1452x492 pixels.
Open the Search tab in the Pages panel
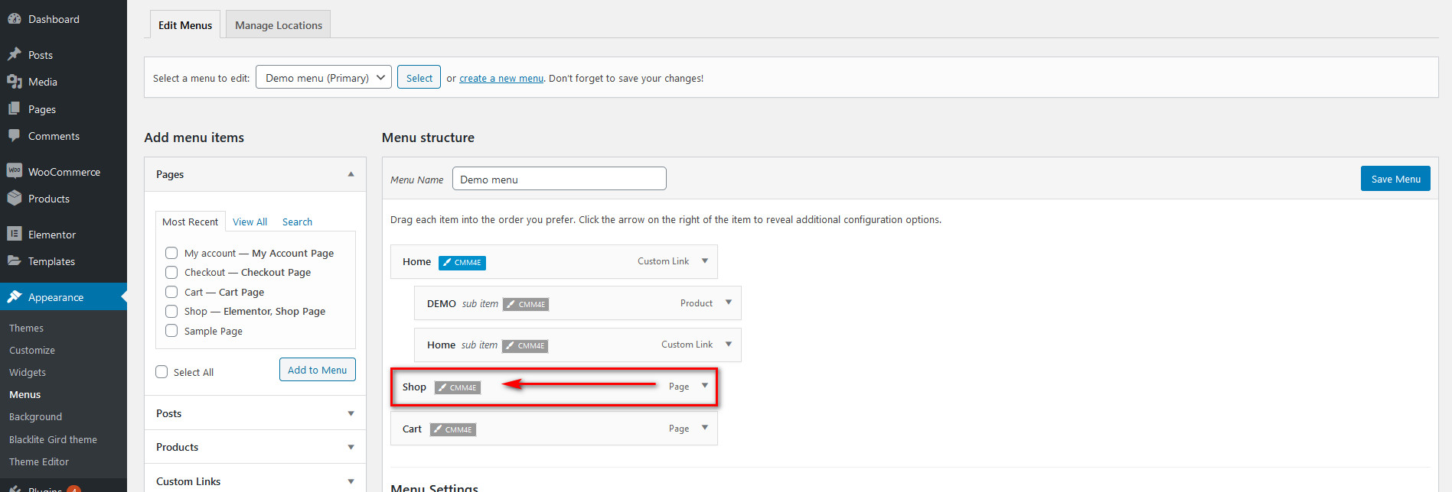pyautogui.click(x=297, y=222)
